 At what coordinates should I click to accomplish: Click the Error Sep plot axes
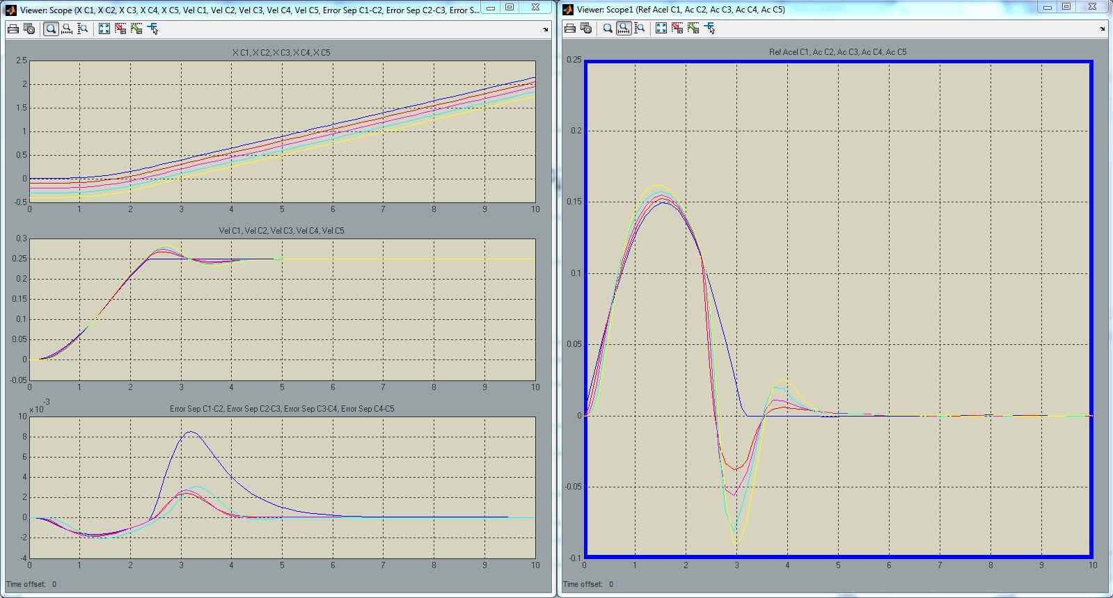(282, 487)
